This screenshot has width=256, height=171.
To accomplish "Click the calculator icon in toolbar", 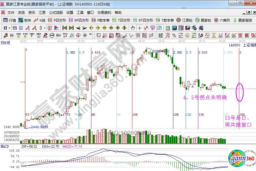I will 174,28.
